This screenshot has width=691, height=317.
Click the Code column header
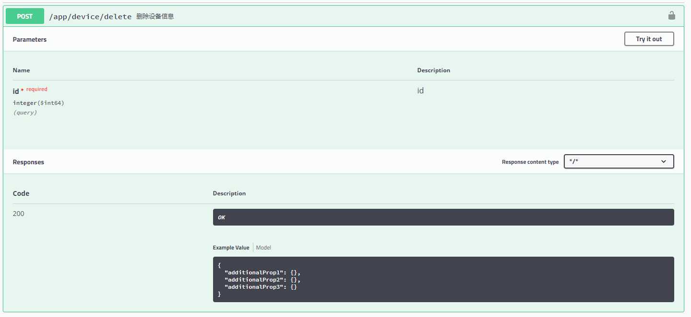point(21,193)
